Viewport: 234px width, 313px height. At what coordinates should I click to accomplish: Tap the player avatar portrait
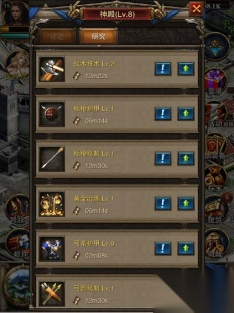tap(15, 13)
